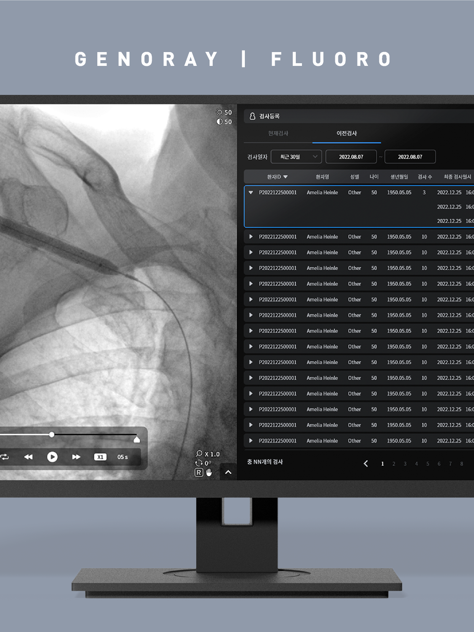Go to page 8 in pagination
The image size is (474, 632).
(462, 464)
